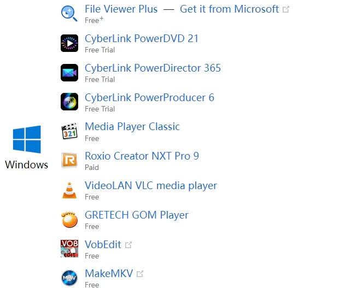Click the Roxio Creator orange R icon
Viewport: 351px width, 288px height.
(x=69, y=160)
